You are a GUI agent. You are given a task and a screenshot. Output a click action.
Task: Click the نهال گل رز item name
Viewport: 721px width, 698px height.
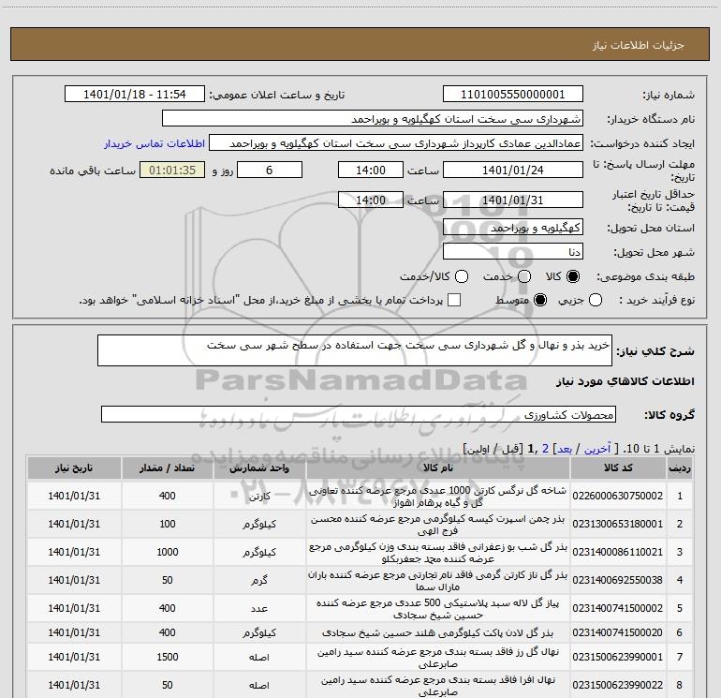coord(438,658)
